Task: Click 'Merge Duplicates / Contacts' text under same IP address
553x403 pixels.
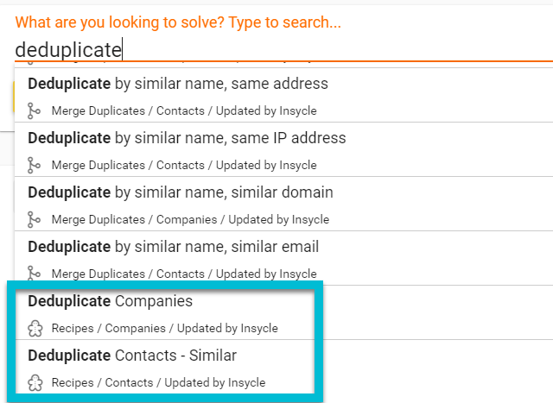Action: (x=128, y=165)
